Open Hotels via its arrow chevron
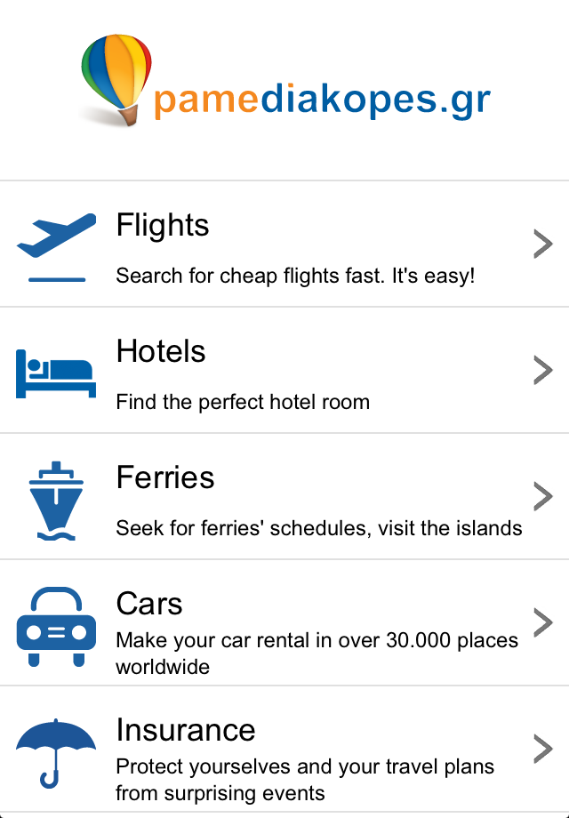This screenshot has height=818, width=569. point(543,371)
